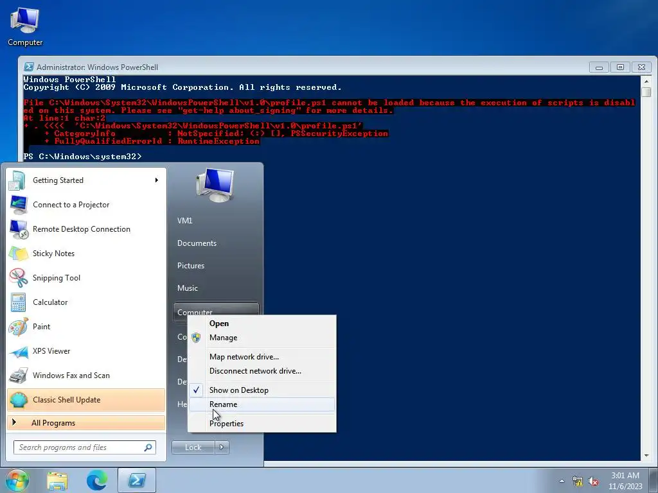Click the PS C:\Windows\system32> prompt line
The height and width of the screenshot is (493, 658).
(83, 157)
